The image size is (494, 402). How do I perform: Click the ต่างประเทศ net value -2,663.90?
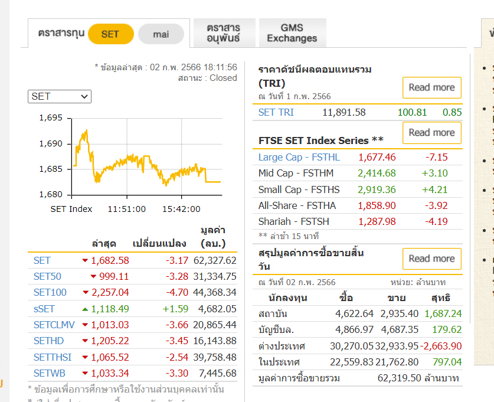coord(441,346)
